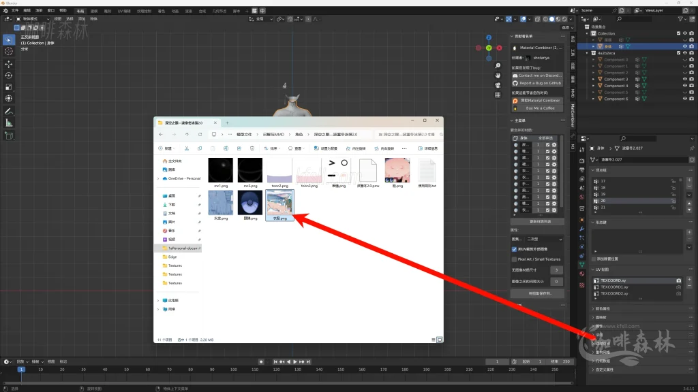Activate the Select Box arrow tool
The height and width of the screenshot is (392, 698).
[8, 40]
